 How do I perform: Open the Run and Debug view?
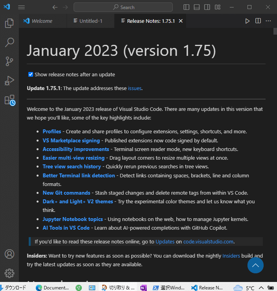tap(9, 81)
